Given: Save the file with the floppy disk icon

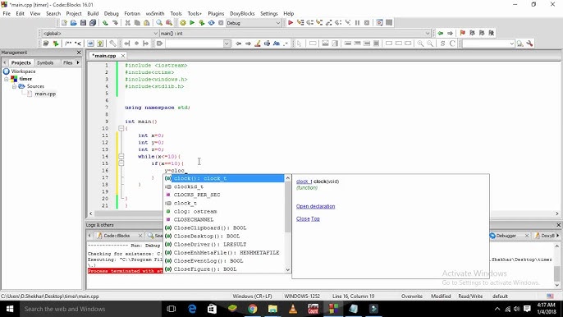Looking at the screenshot, I should pyautogui.click(x=84, y=23).
